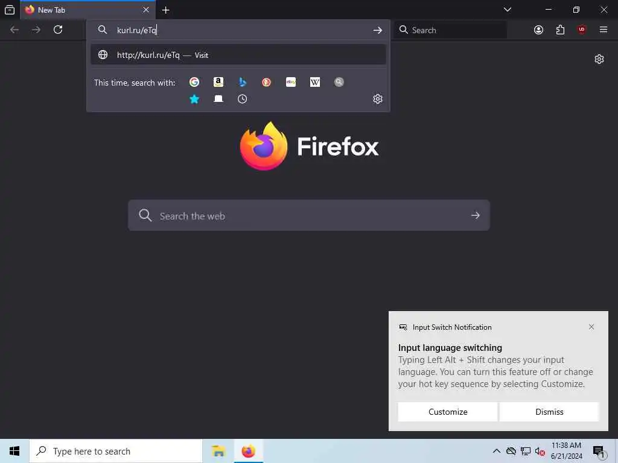This screenshot has width=618, height=463.
Task: Close the New Tab tab
Action: pyautogui.click(x=146, y=10)
